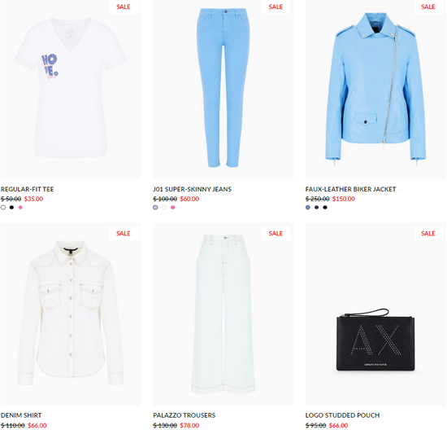This screenshot has width=447, height=430.
Task: Open the Logo Studded Pouch link
Action: 342,415
